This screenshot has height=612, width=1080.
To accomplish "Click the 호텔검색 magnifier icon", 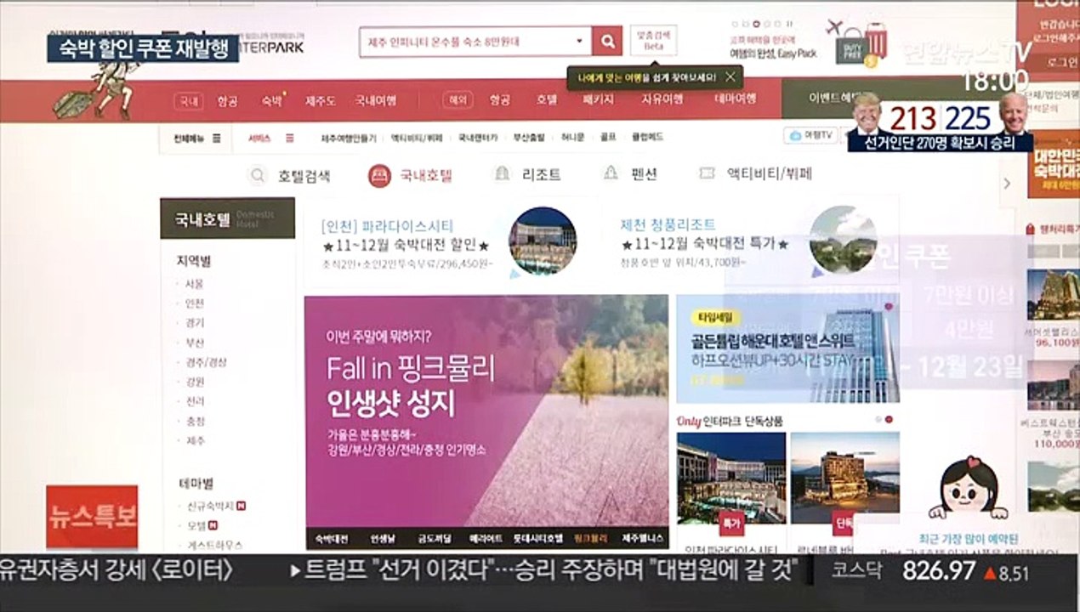I will (x=257, y=176).
